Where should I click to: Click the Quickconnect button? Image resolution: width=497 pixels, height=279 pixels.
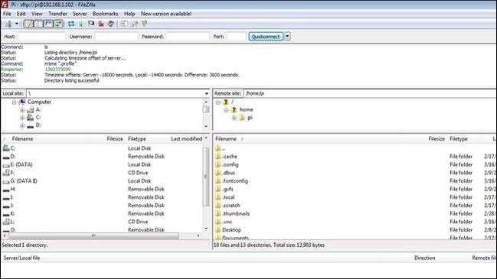(266, 37)
